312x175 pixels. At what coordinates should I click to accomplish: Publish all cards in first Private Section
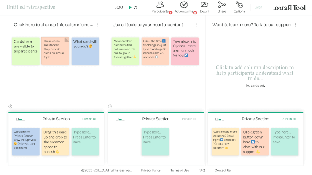89,119
